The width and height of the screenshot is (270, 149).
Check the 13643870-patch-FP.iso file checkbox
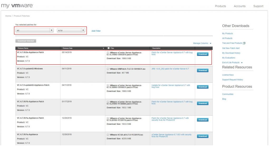[108, 52]
